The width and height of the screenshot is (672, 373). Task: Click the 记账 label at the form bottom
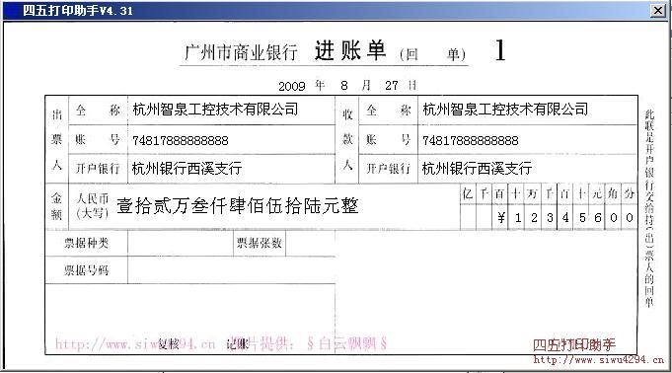[x=238, y=343]
